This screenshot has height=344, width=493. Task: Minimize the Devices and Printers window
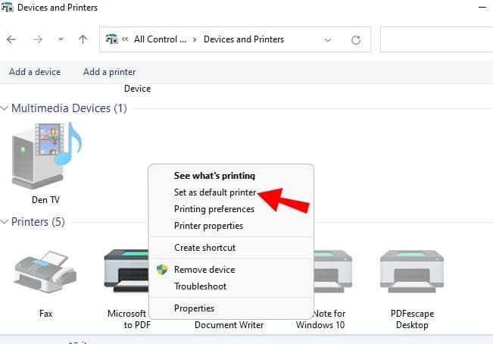pyautogui.click(x=482, y=7)
